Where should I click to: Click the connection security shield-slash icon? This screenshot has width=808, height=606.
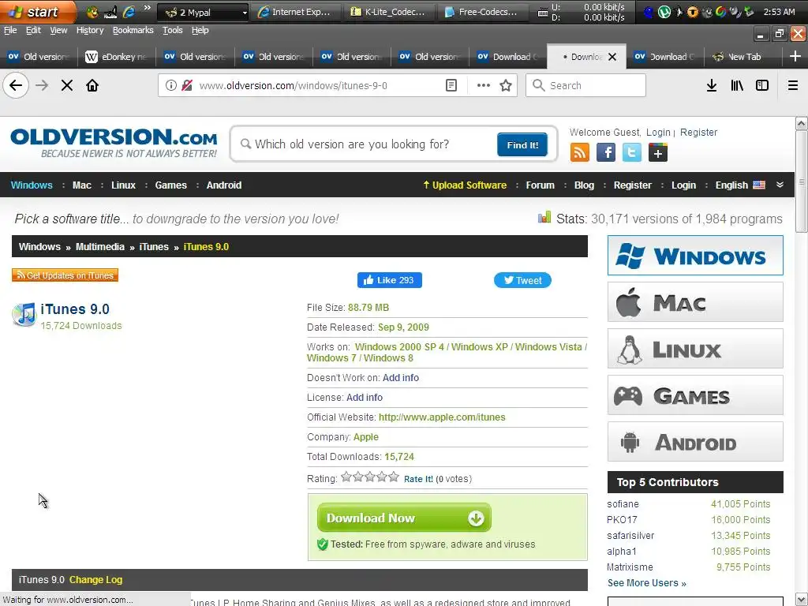point(187,85)
